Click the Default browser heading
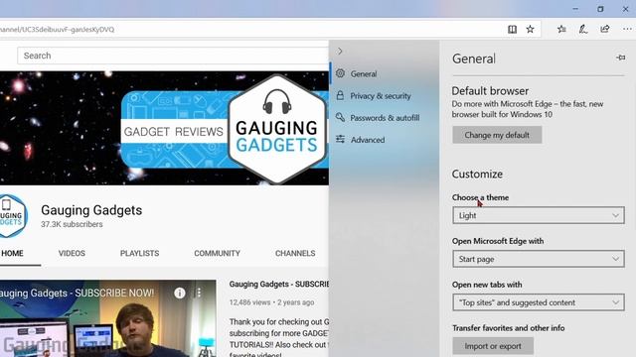The image size is (636, 357). click(x=490, y=90)
